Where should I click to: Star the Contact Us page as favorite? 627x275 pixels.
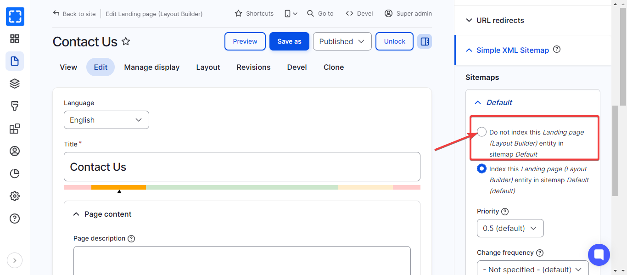pyautogui.click(x=126, y=42)
